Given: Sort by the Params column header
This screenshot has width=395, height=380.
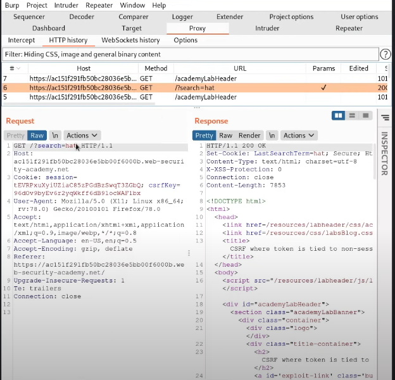Looking at the screenshot, I should (x=323, y=68).
